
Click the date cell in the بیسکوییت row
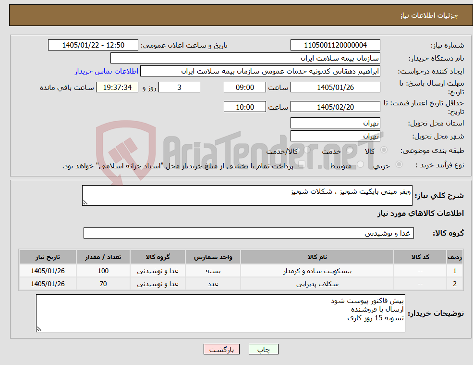(x=48, y=271)
